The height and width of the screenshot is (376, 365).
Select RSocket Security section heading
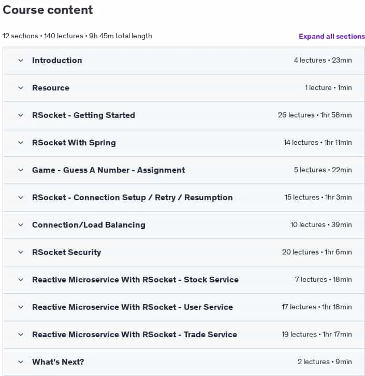click(66, 252)
